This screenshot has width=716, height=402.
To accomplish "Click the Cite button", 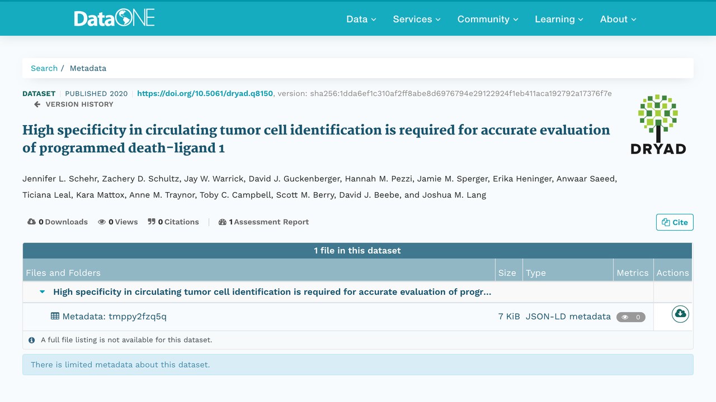I will pos(675,222).
